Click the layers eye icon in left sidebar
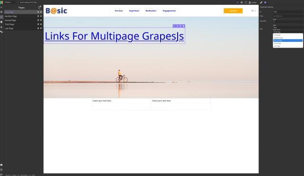Viewport: 304px width, 176px height. point(1,12)
